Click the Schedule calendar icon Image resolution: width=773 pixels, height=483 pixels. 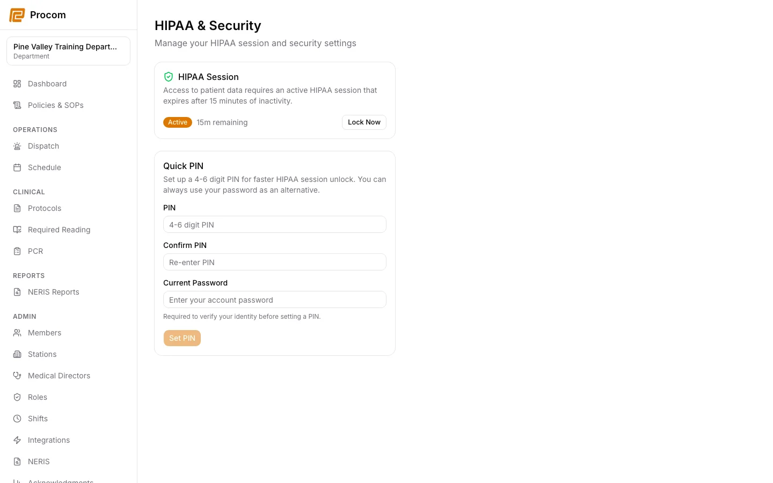[x=17, y=167]
